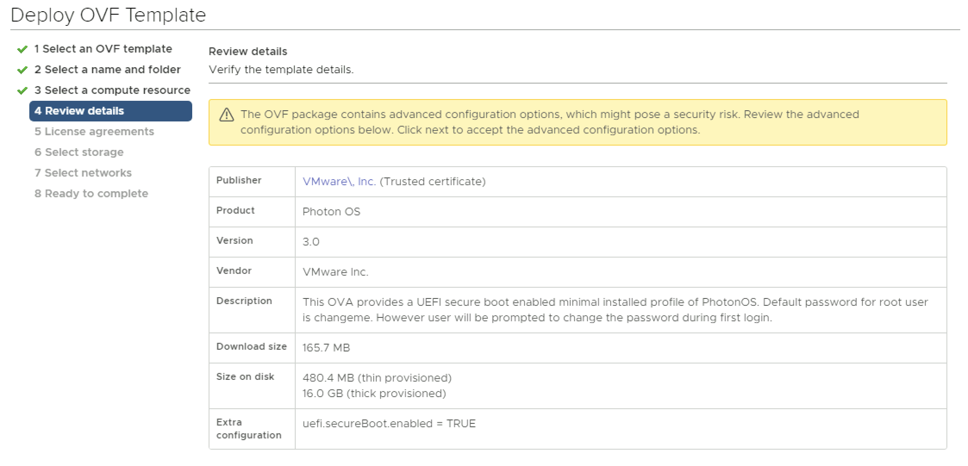Viewport: 968px width, 466px height.
Task: Go to step 1 Select an OVF template
Action: click(x=103, y=49)
